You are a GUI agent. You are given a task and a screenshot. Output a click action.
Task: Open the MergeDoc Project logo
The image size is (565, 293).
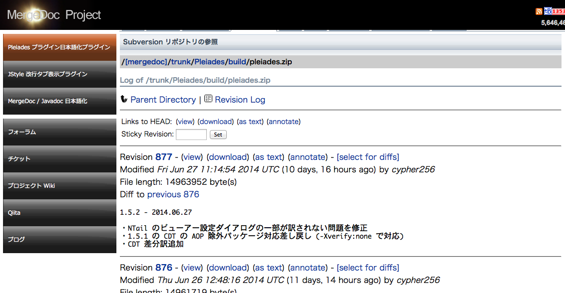pyautogui.click(x=54, y=15)
